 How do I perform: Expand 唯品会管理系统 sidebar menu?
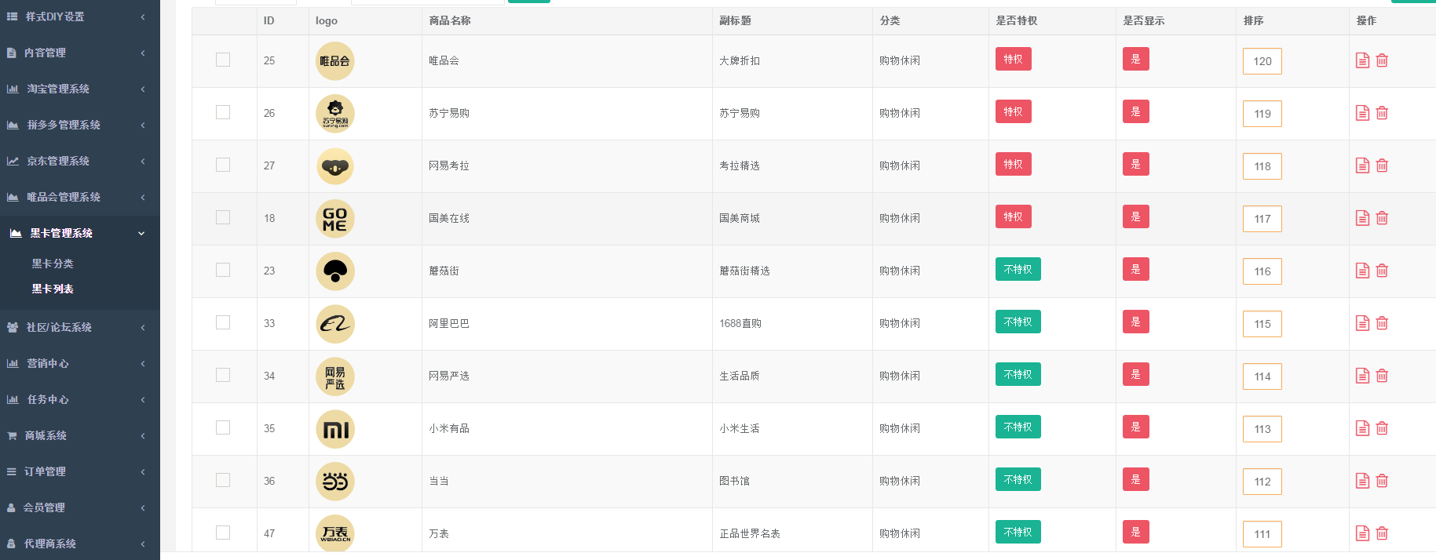point(80,197)
